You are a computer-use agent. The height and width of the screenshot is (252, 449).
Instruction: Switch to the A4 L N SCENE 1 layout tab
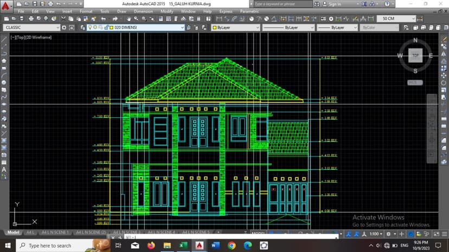[x=55, y=232]
